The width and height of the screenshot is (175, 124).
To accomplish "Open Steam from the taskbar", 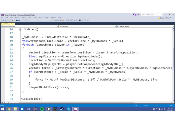I will [x=62, y=109].
